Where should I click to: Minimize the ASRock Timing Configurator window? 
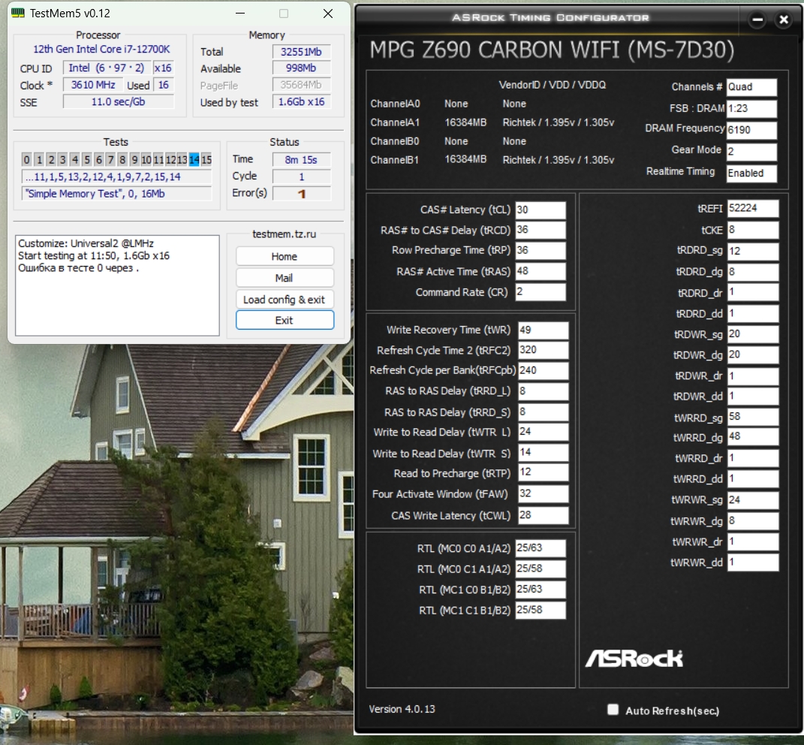click(x=757, y=20)
